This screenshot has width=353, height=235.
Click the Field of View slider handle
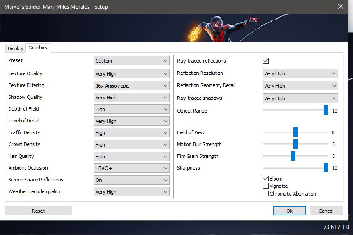pyautogui.click(x=295, y=132)
